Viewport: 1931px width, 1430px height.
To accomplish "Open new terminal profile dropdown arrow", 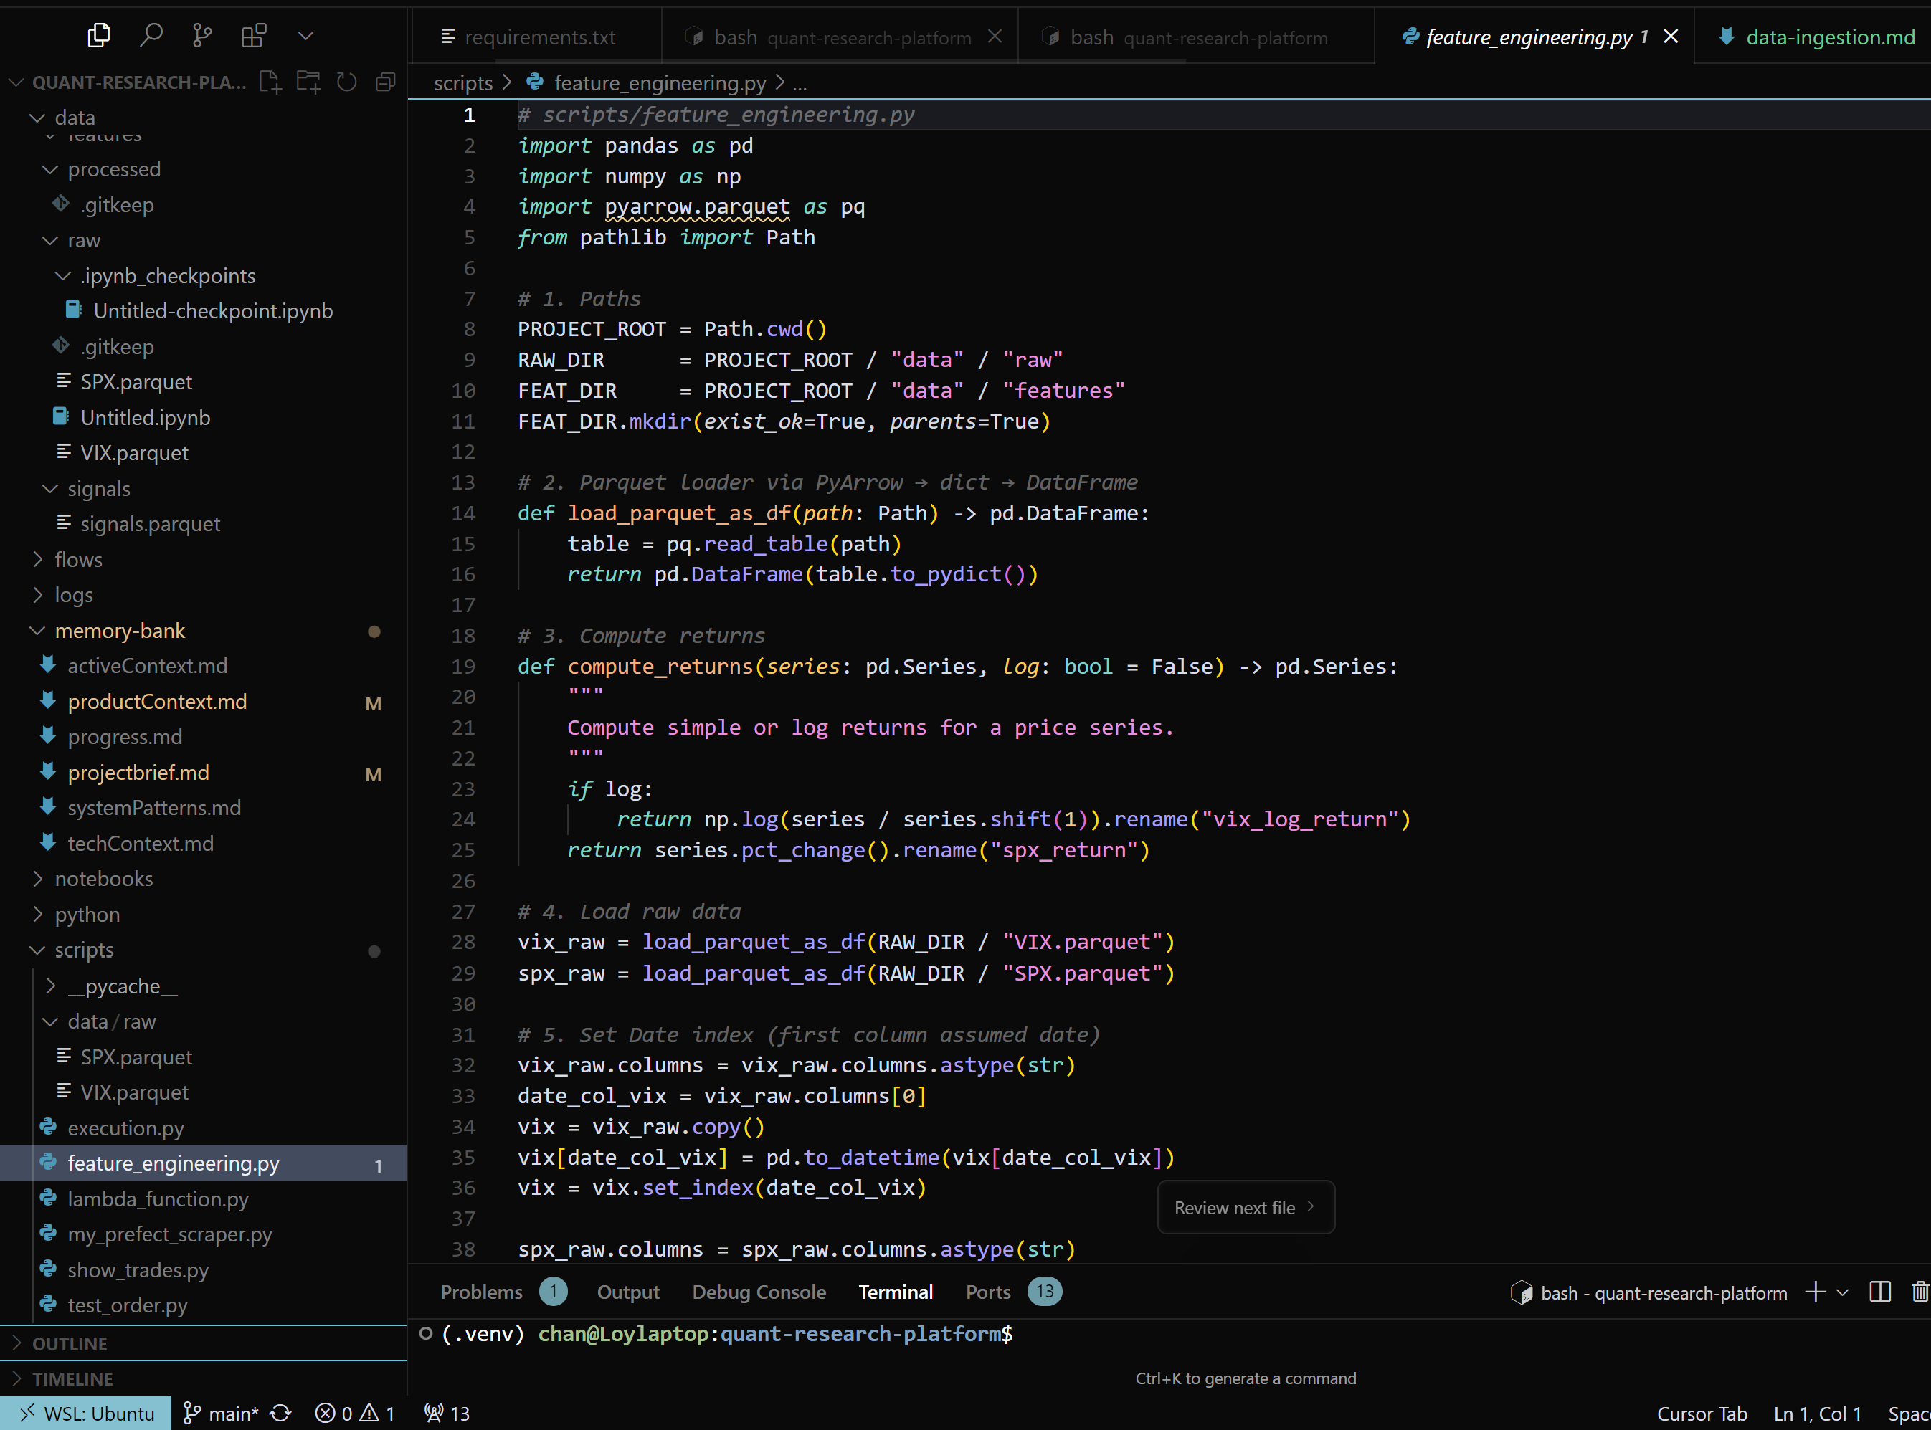I will coord(1843,1292).
